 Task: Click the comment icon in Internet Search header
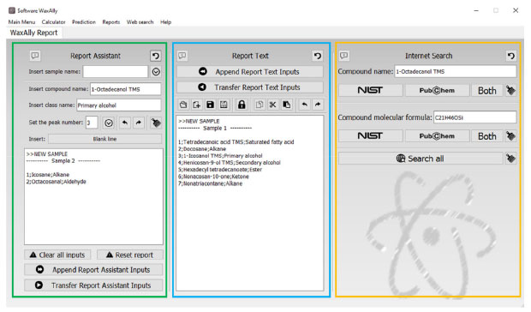pyautogui.click(x=344, y=55)
